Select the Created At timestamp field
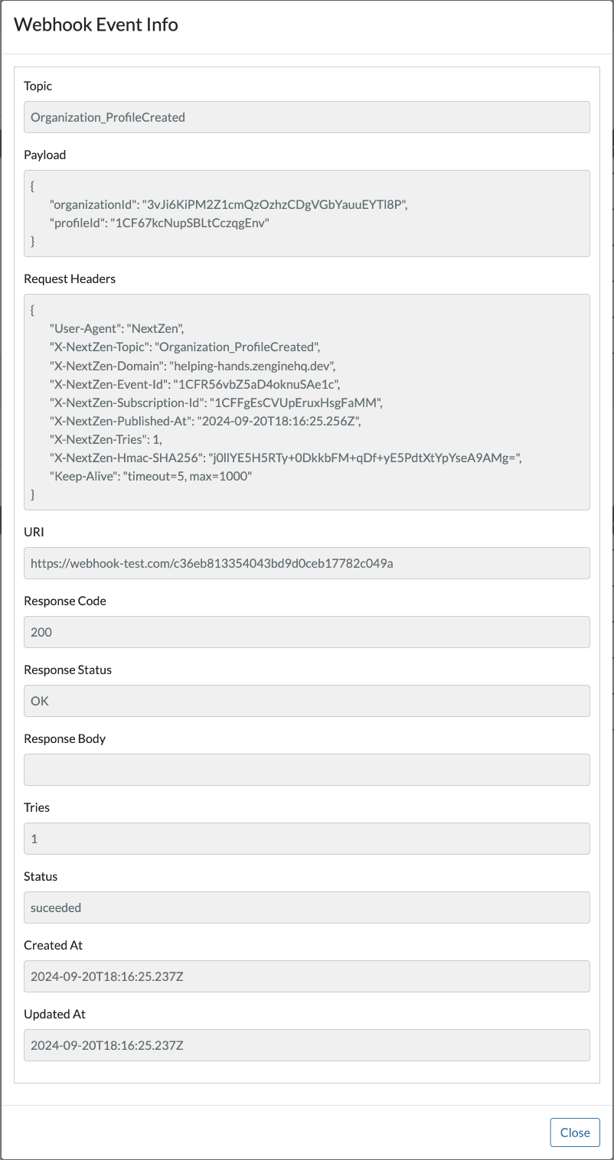The image size is (614, 1160). click(x=306, y=976)
